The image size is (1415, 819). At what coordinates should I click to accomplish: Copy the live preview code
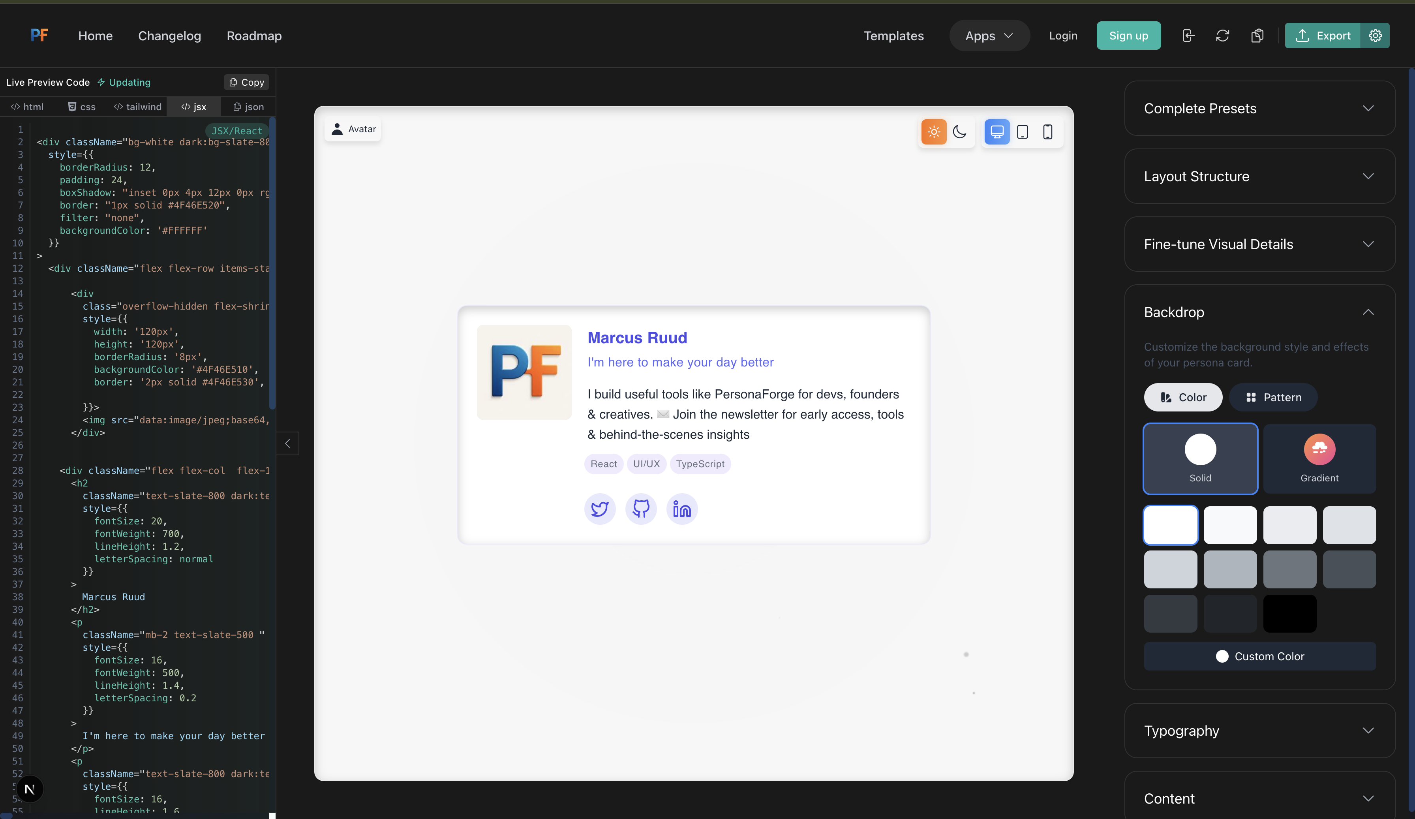click(246, 82)
